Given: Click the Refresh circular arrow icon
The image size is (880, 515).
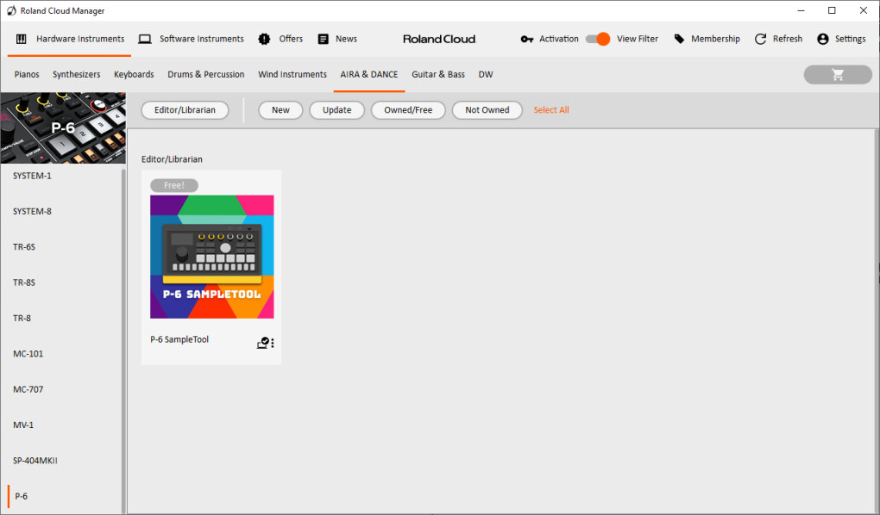Looking at the screenshot, I should 760,39.
